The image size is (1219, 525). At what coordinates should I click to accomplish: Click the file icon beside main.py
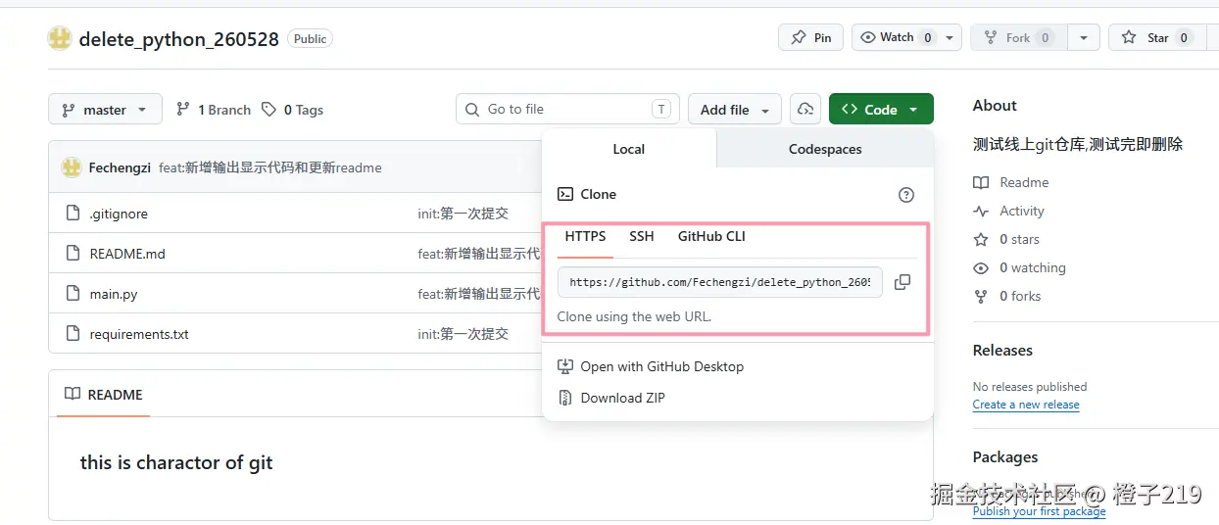click(x=72, y=294)
